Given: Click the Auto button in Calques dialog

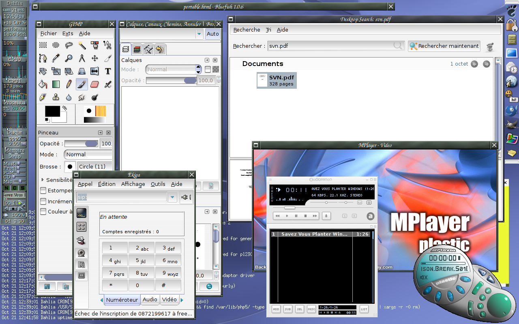Looking at the screenshot, I should click(213, 34).
